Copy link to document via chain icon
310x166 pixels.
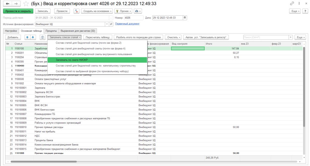click(x=292, y=4)
